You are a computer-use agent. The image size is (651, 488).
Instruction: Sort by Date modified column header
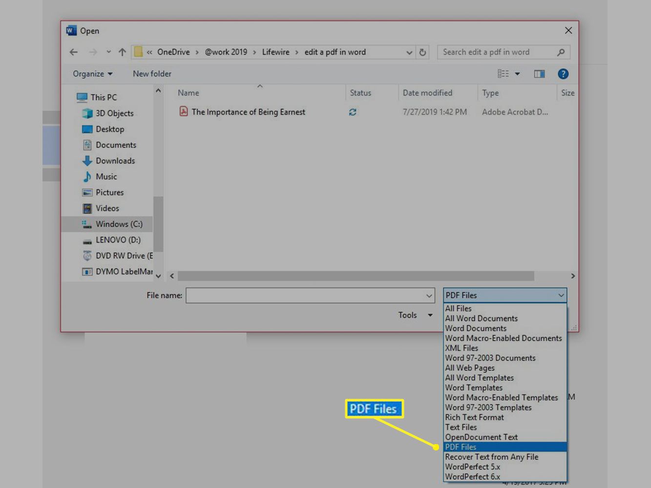coord(427,93)
